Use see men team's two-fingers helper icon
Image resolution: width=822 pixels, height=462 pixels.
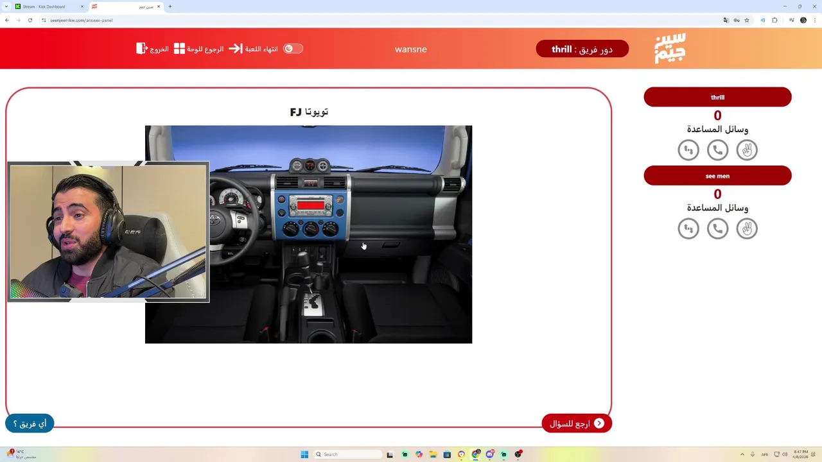coord(747,228)
